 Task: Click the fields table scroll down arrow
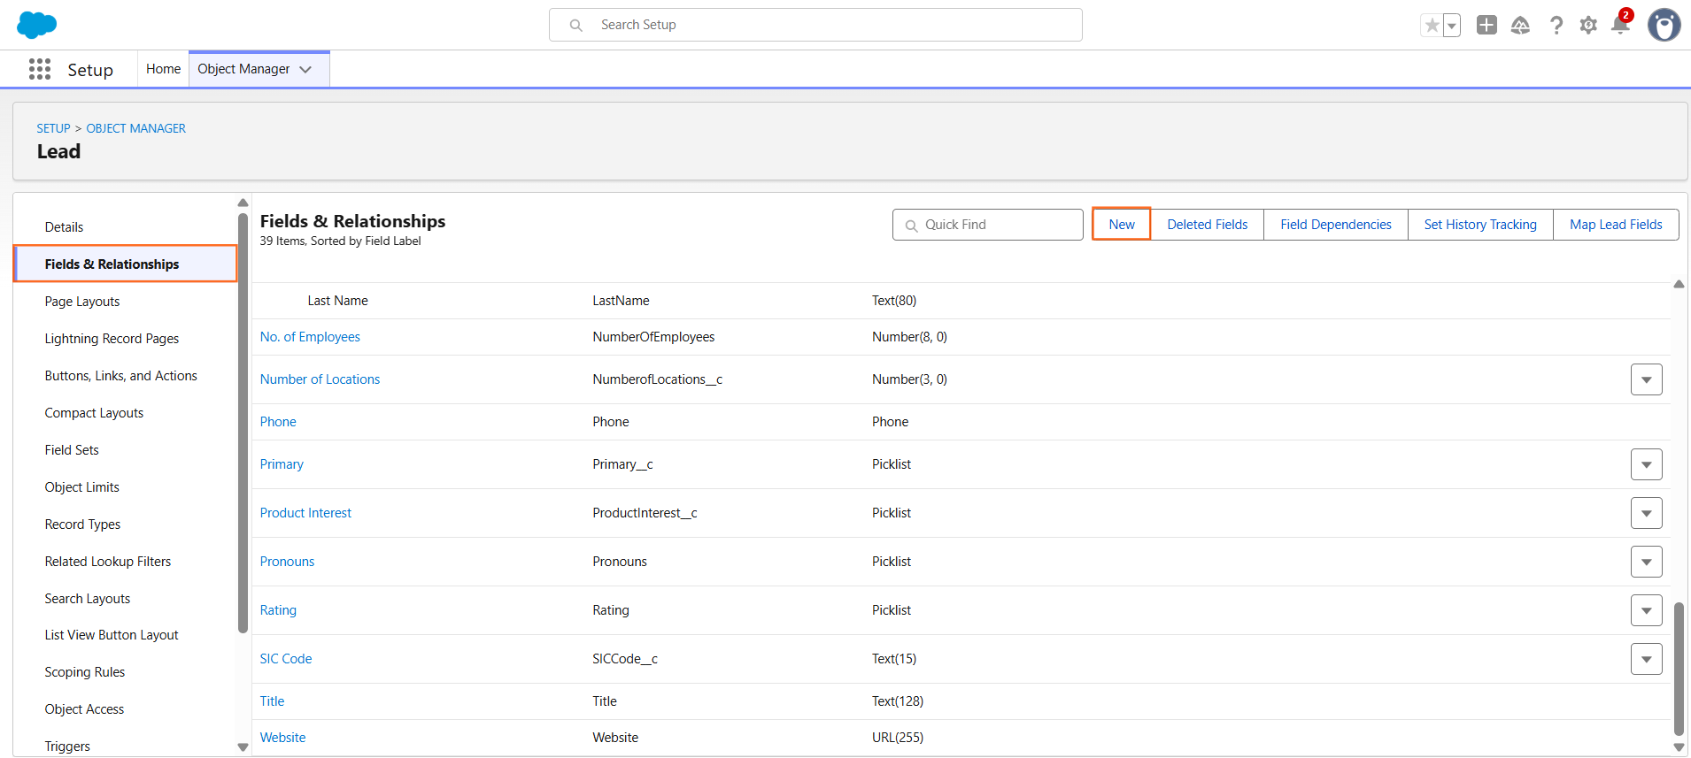tap(1679, 747)
